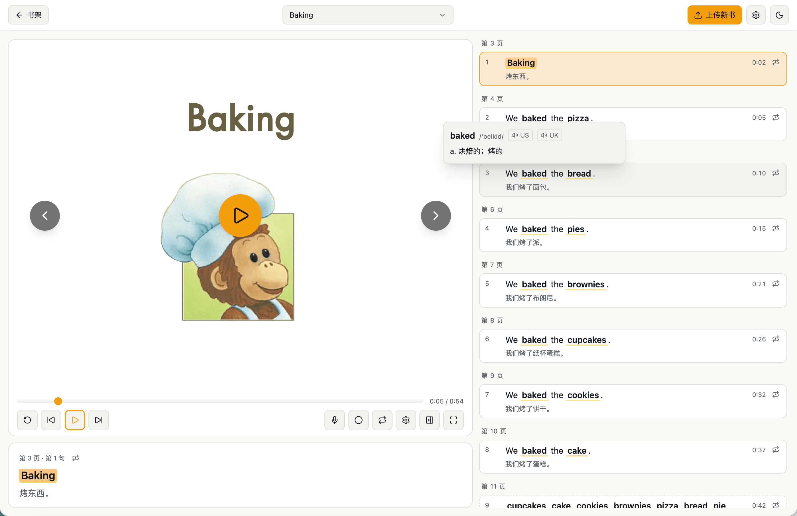Restart playback with the replay icon

coord(27,420)
